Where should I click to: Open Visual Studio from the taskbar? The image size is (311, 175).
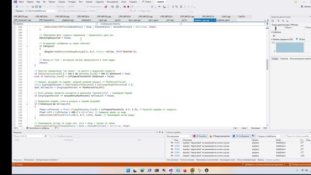tap(171, 170)
